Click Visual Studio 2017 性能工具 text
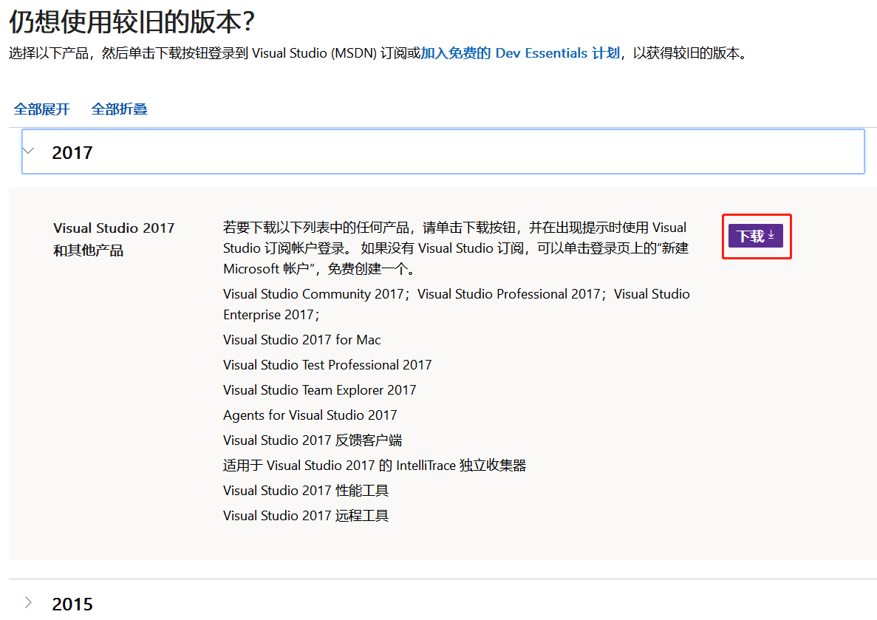877x620 pixels. [306, 491]
